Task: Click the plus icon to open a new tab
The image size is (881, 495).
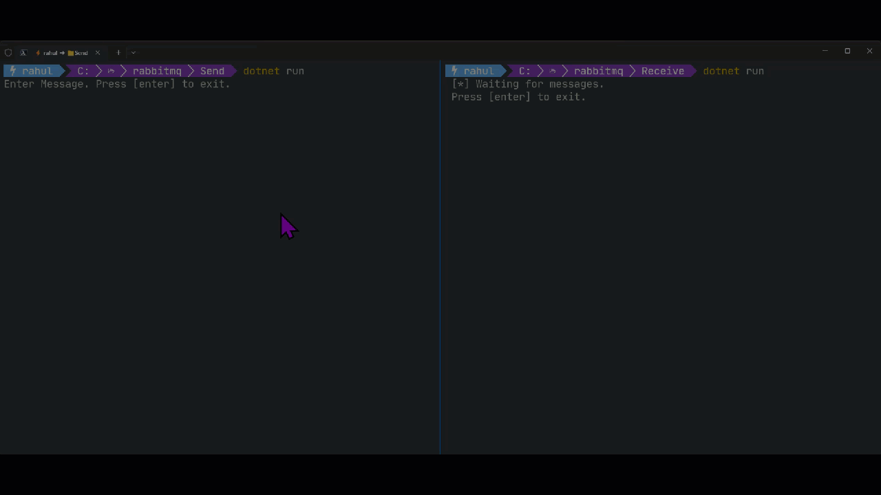Action: click(x=118, y=52)
